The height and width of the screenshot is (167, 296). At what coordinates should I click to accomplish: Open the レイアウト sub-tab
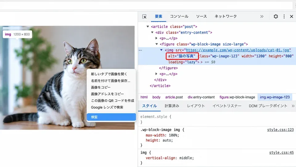(196, 106)
